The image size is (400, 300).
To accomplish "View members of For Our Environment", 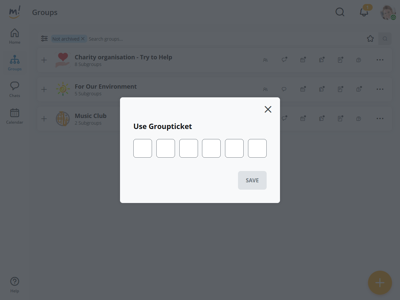I will pos(265,89).
